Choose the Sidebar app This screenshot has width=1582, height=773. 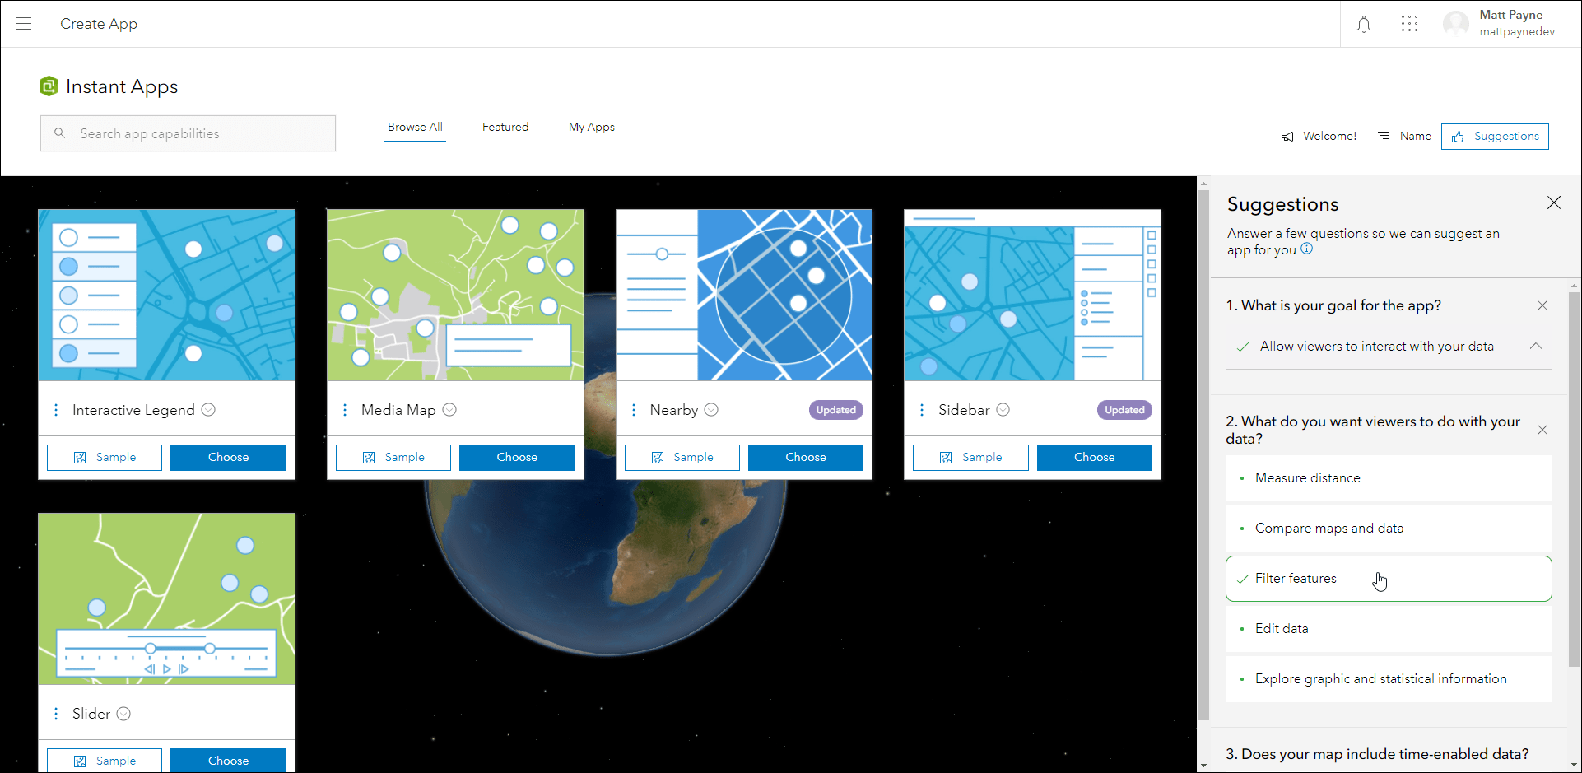click(1095, 458)
